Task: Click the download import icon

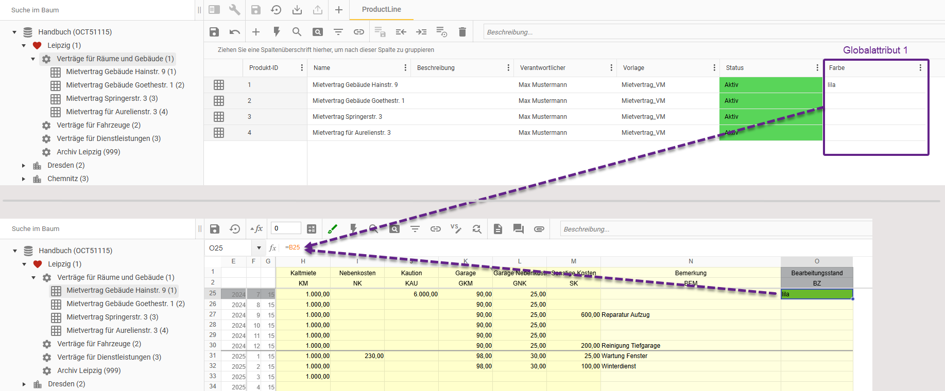Action: 297,10
